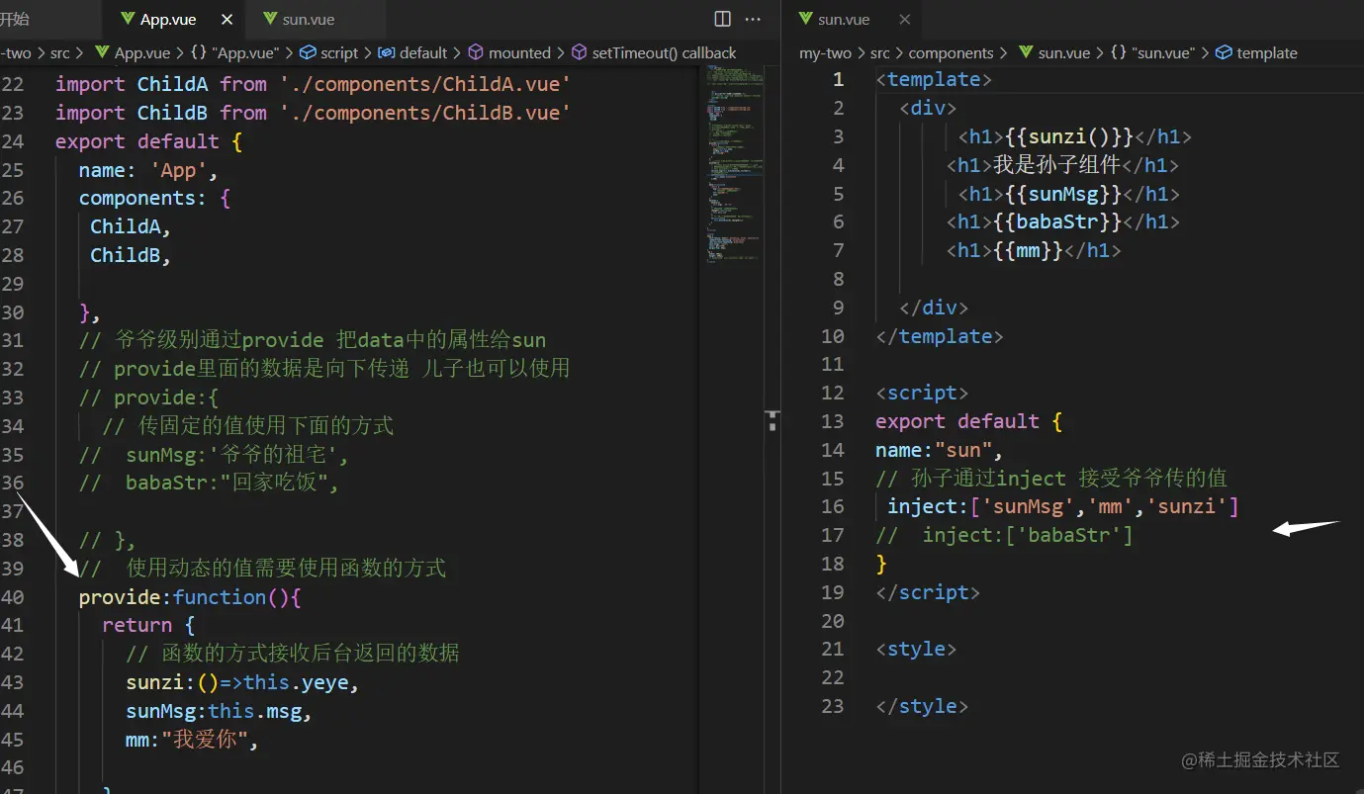Viewport: 1364px width, 794px height.
Task: Click the minimap code preview
Action: click(736, 158)
